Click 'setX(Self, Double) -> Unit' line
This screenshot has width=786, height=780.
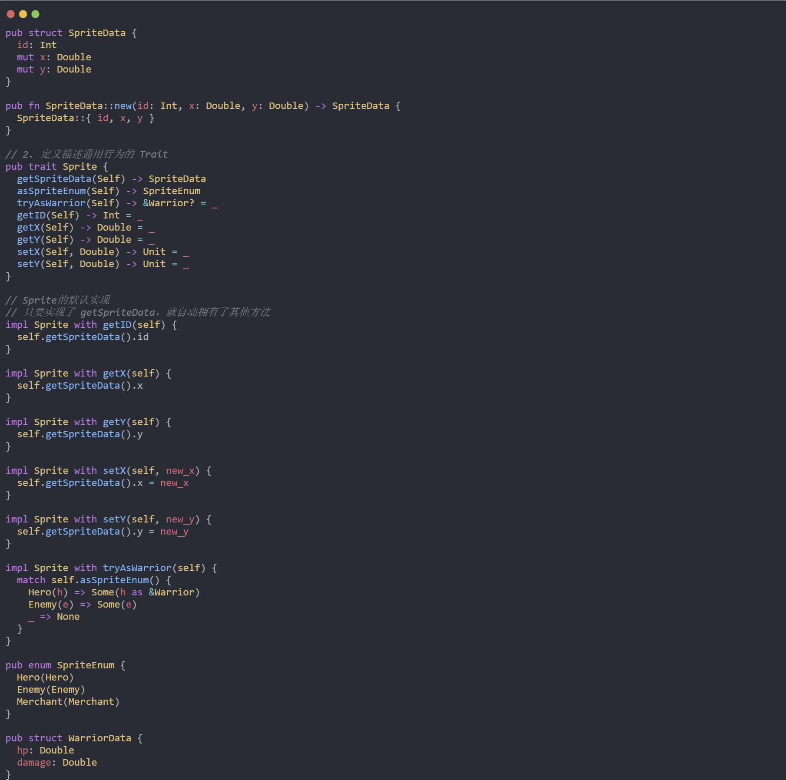(103, 252)
